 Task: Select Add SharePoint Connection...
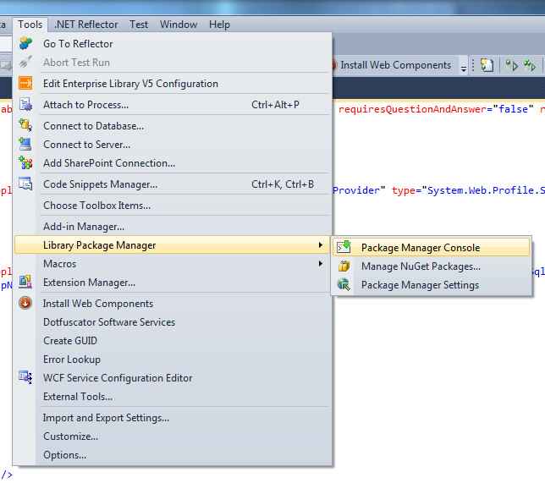(172, 163)
